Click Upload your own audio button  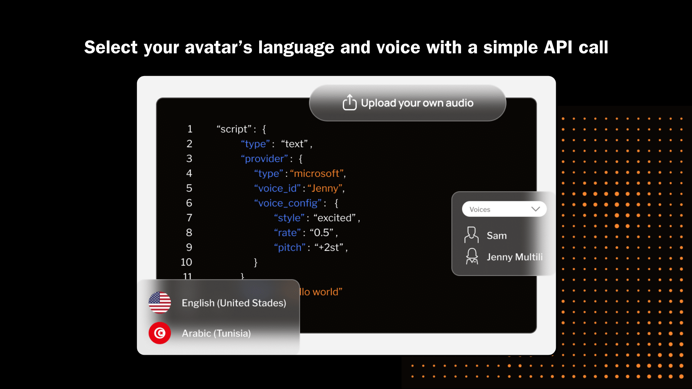407,103
